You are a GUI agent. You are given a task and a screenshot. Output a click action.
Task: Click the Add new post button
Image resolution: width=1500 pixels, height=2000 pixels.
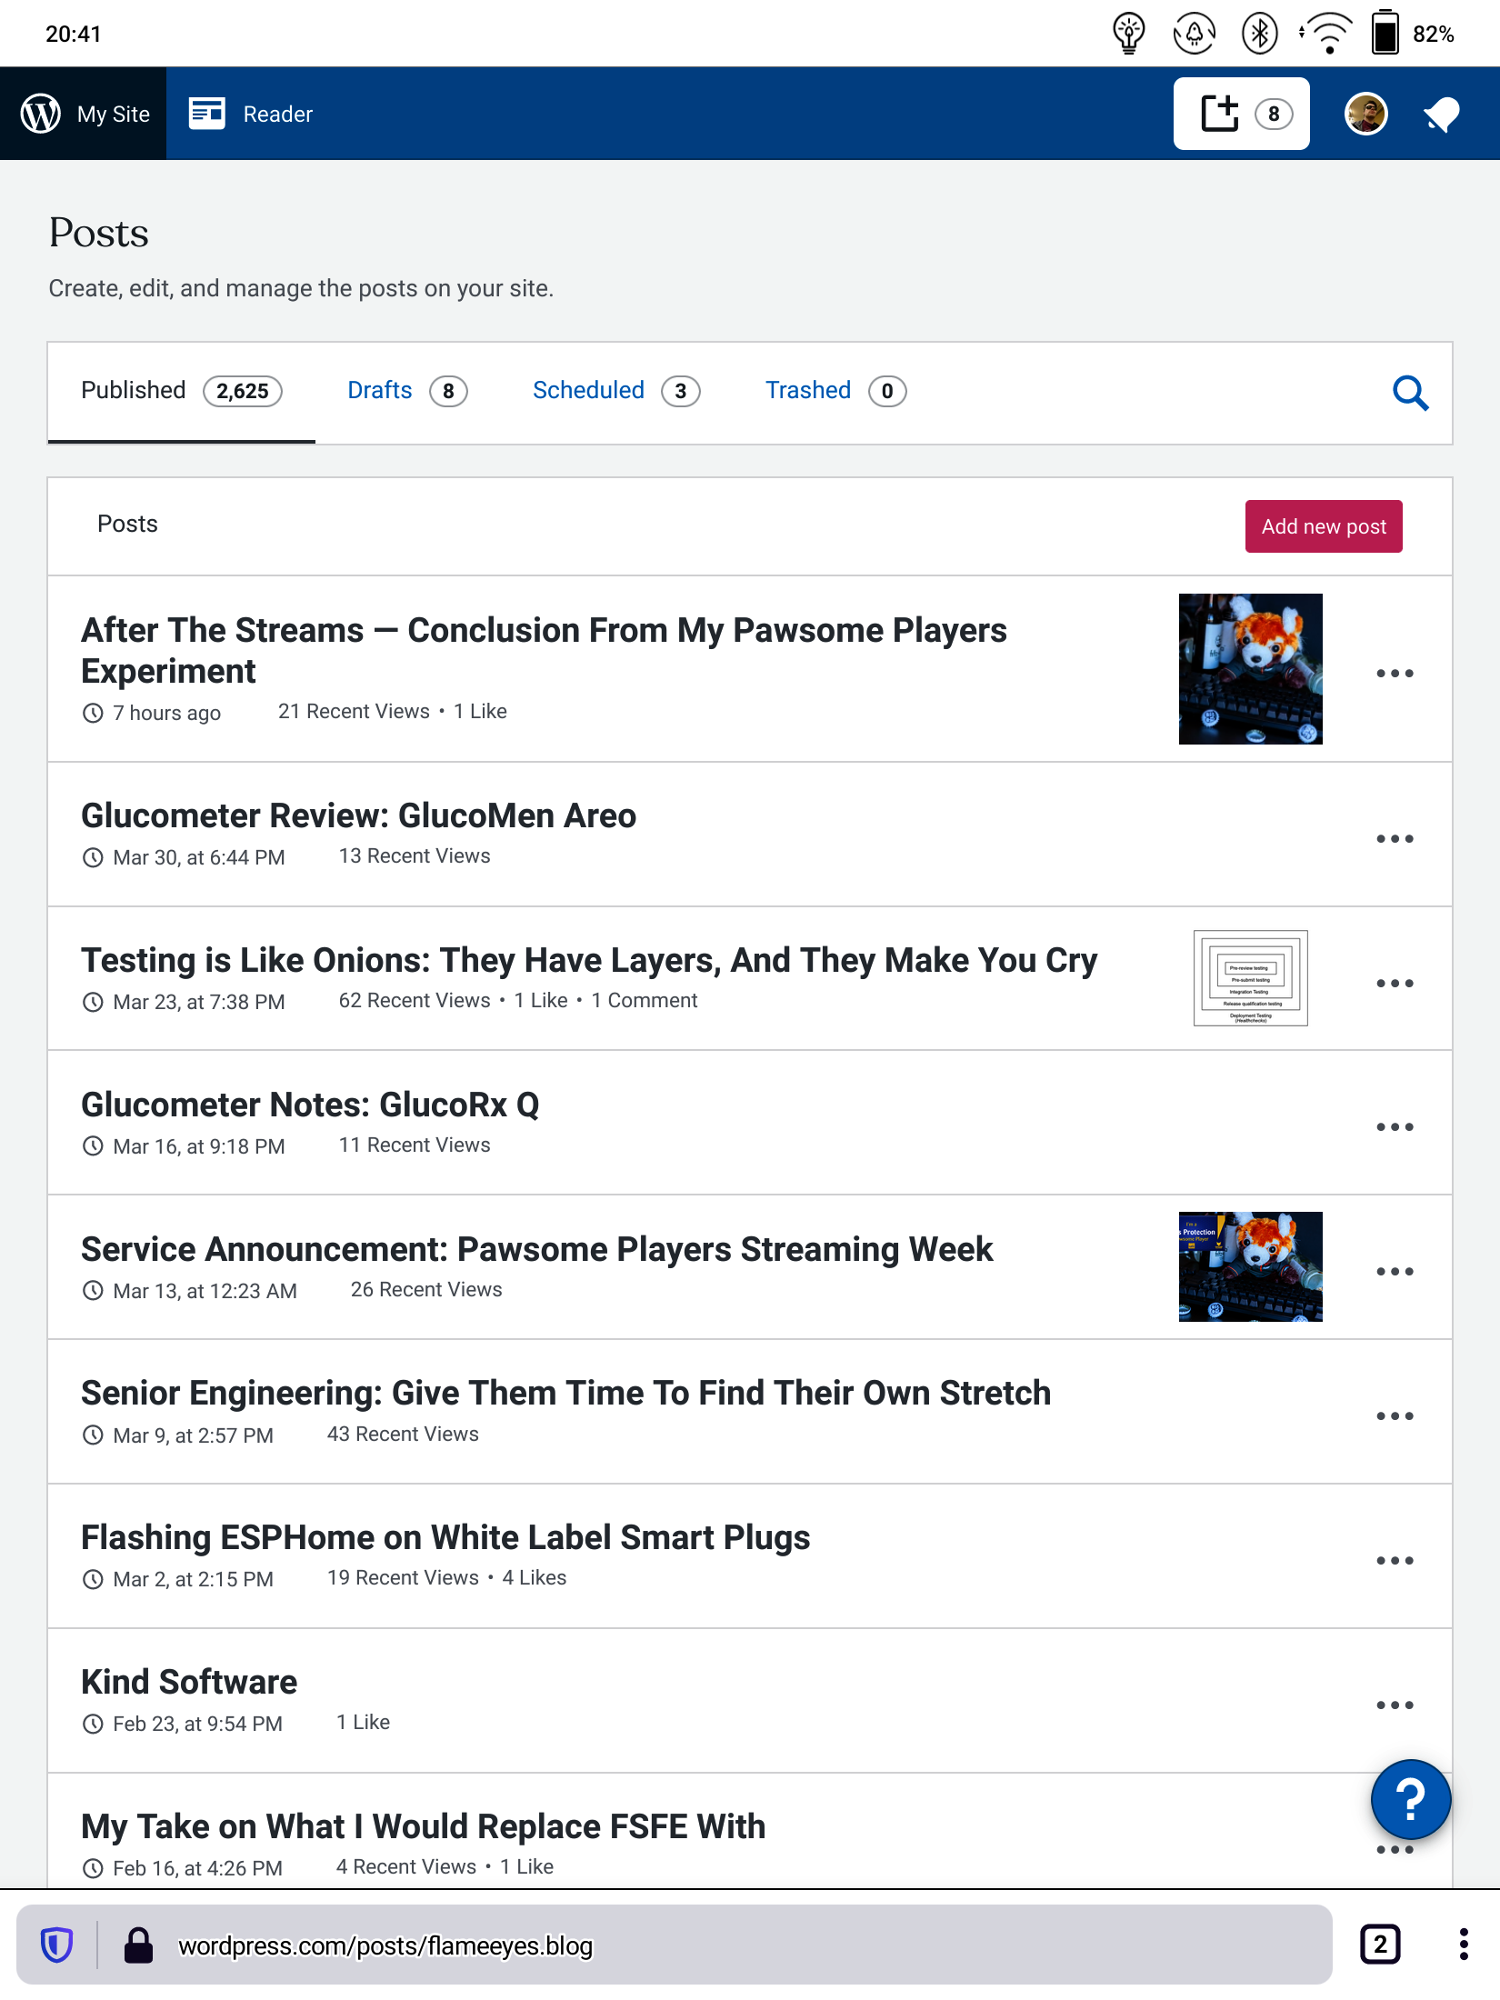click(x=1323, y=526)
